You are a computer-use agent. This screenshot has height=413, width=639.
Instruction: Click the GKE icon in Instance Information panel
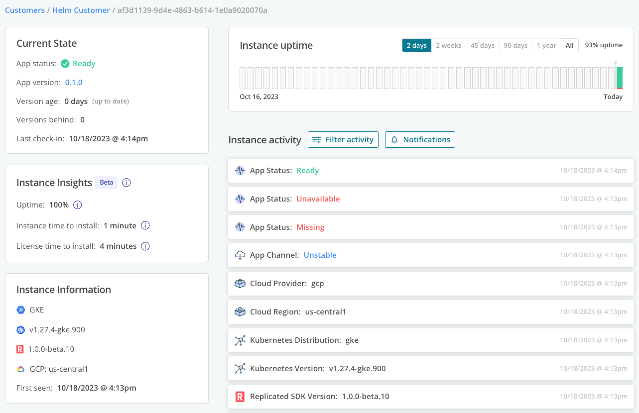point(19,310)
